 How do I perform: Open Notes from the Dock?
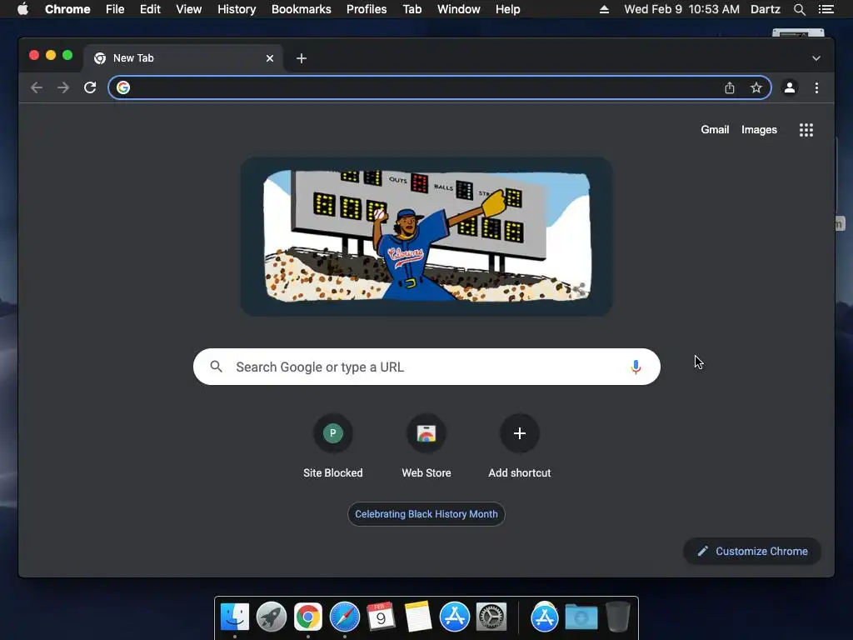coord(418,617)
